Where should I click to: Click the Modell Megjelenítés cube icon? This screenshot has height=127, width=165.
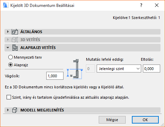point(14,110)
